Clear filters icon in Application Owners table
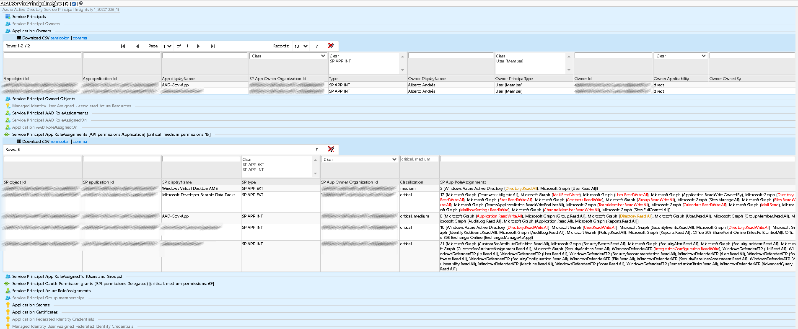The width and height of the screenshot is (798, 329). click(x=331, y=46)
